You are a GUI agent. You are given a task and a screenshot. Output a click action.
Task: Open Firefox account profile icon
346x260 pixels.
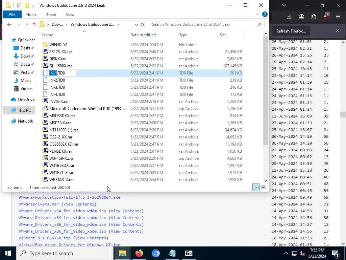301,17
